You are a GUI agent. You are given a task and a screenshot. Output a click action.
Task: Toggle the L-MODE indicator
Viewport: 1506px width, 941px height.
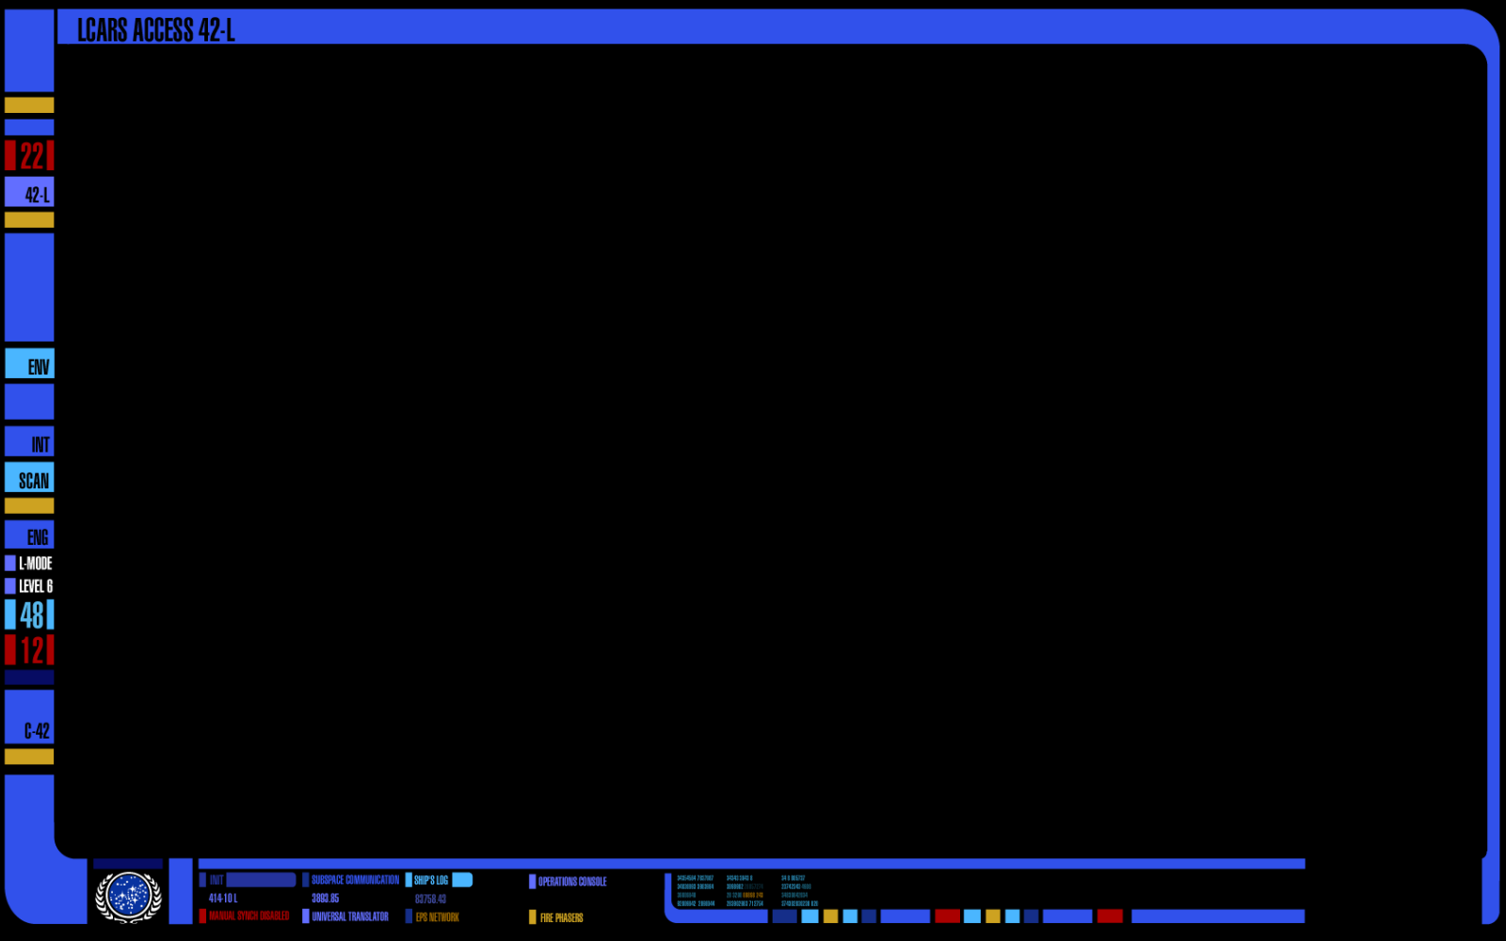[x=29, y=564]
